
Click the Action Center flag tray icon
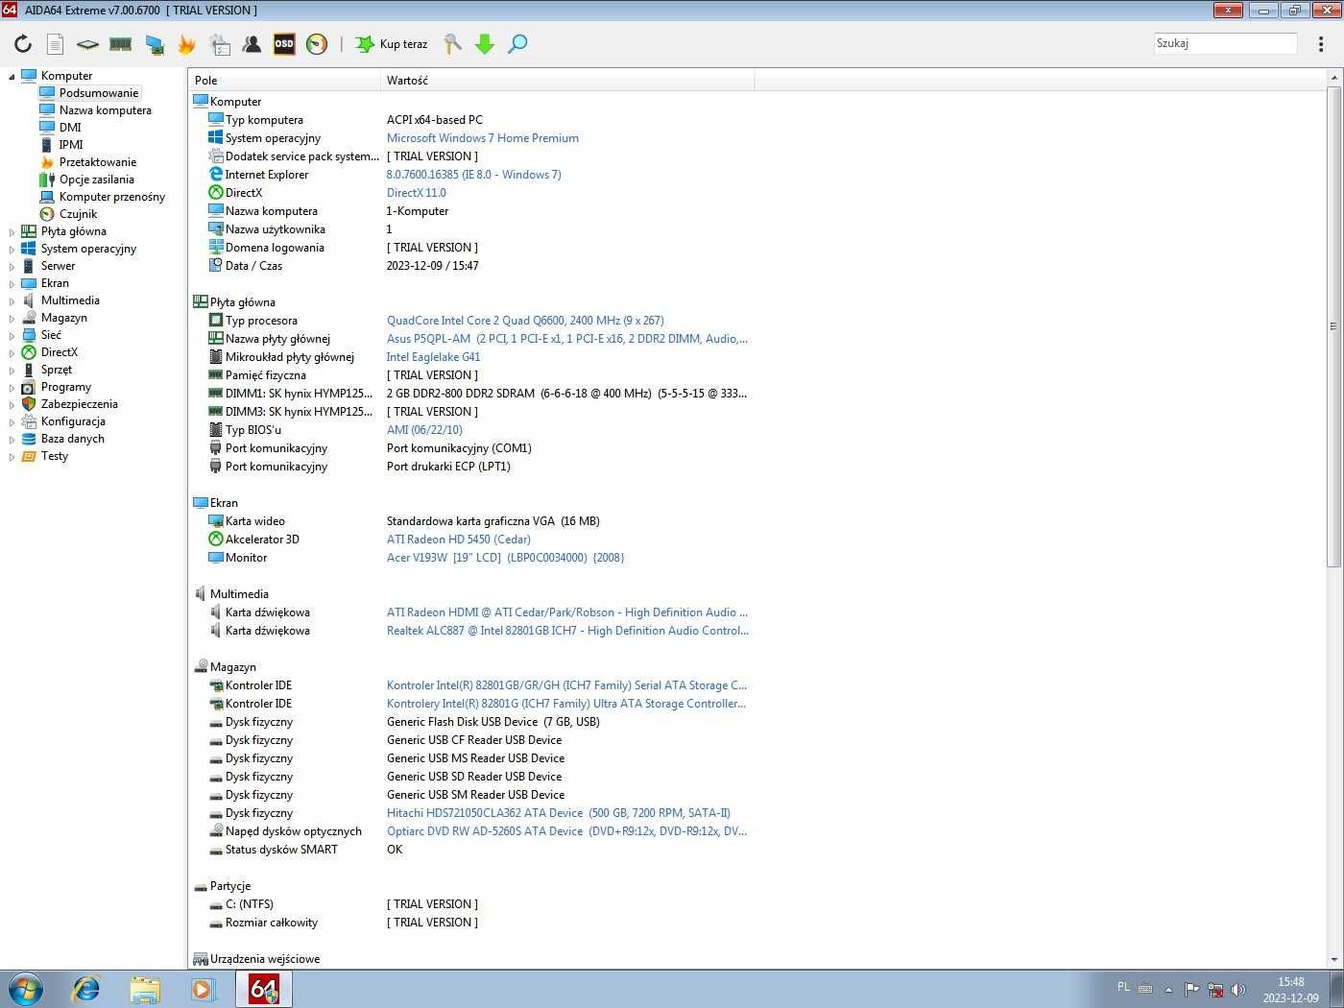pyautogui.click(x=1191, y=989)
